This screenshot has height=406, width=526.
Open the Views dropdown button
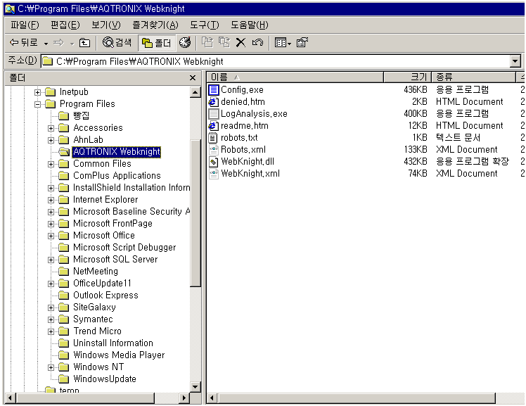pyautogui.click(x=283, y=43)
